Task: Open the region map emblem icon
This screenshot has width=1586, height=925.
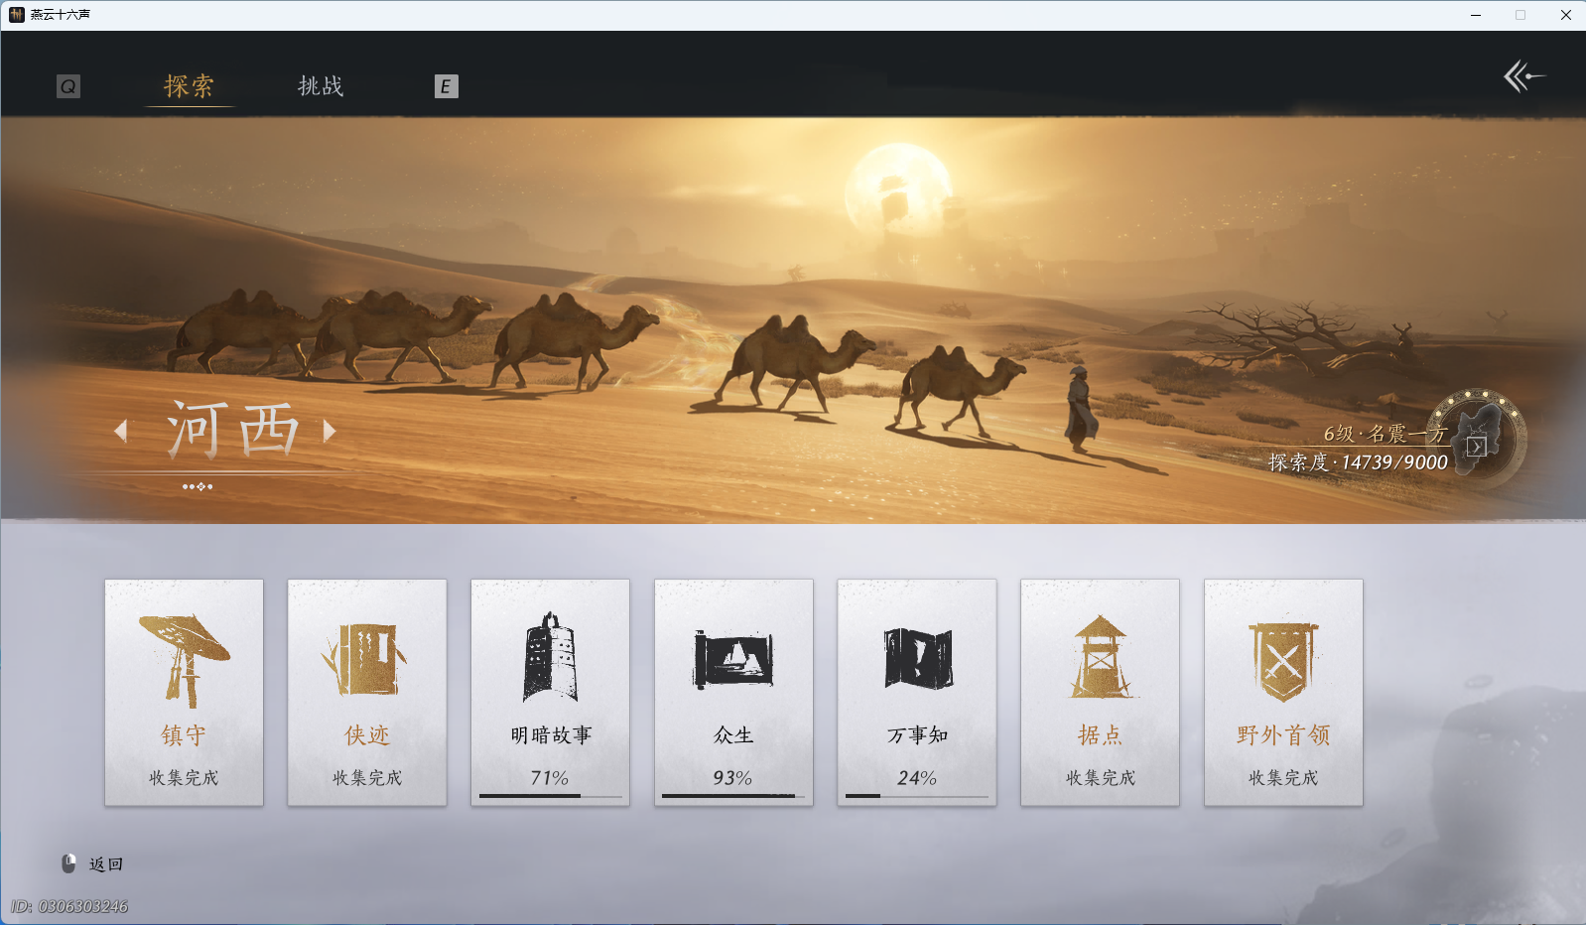Action: (1478, 438)
